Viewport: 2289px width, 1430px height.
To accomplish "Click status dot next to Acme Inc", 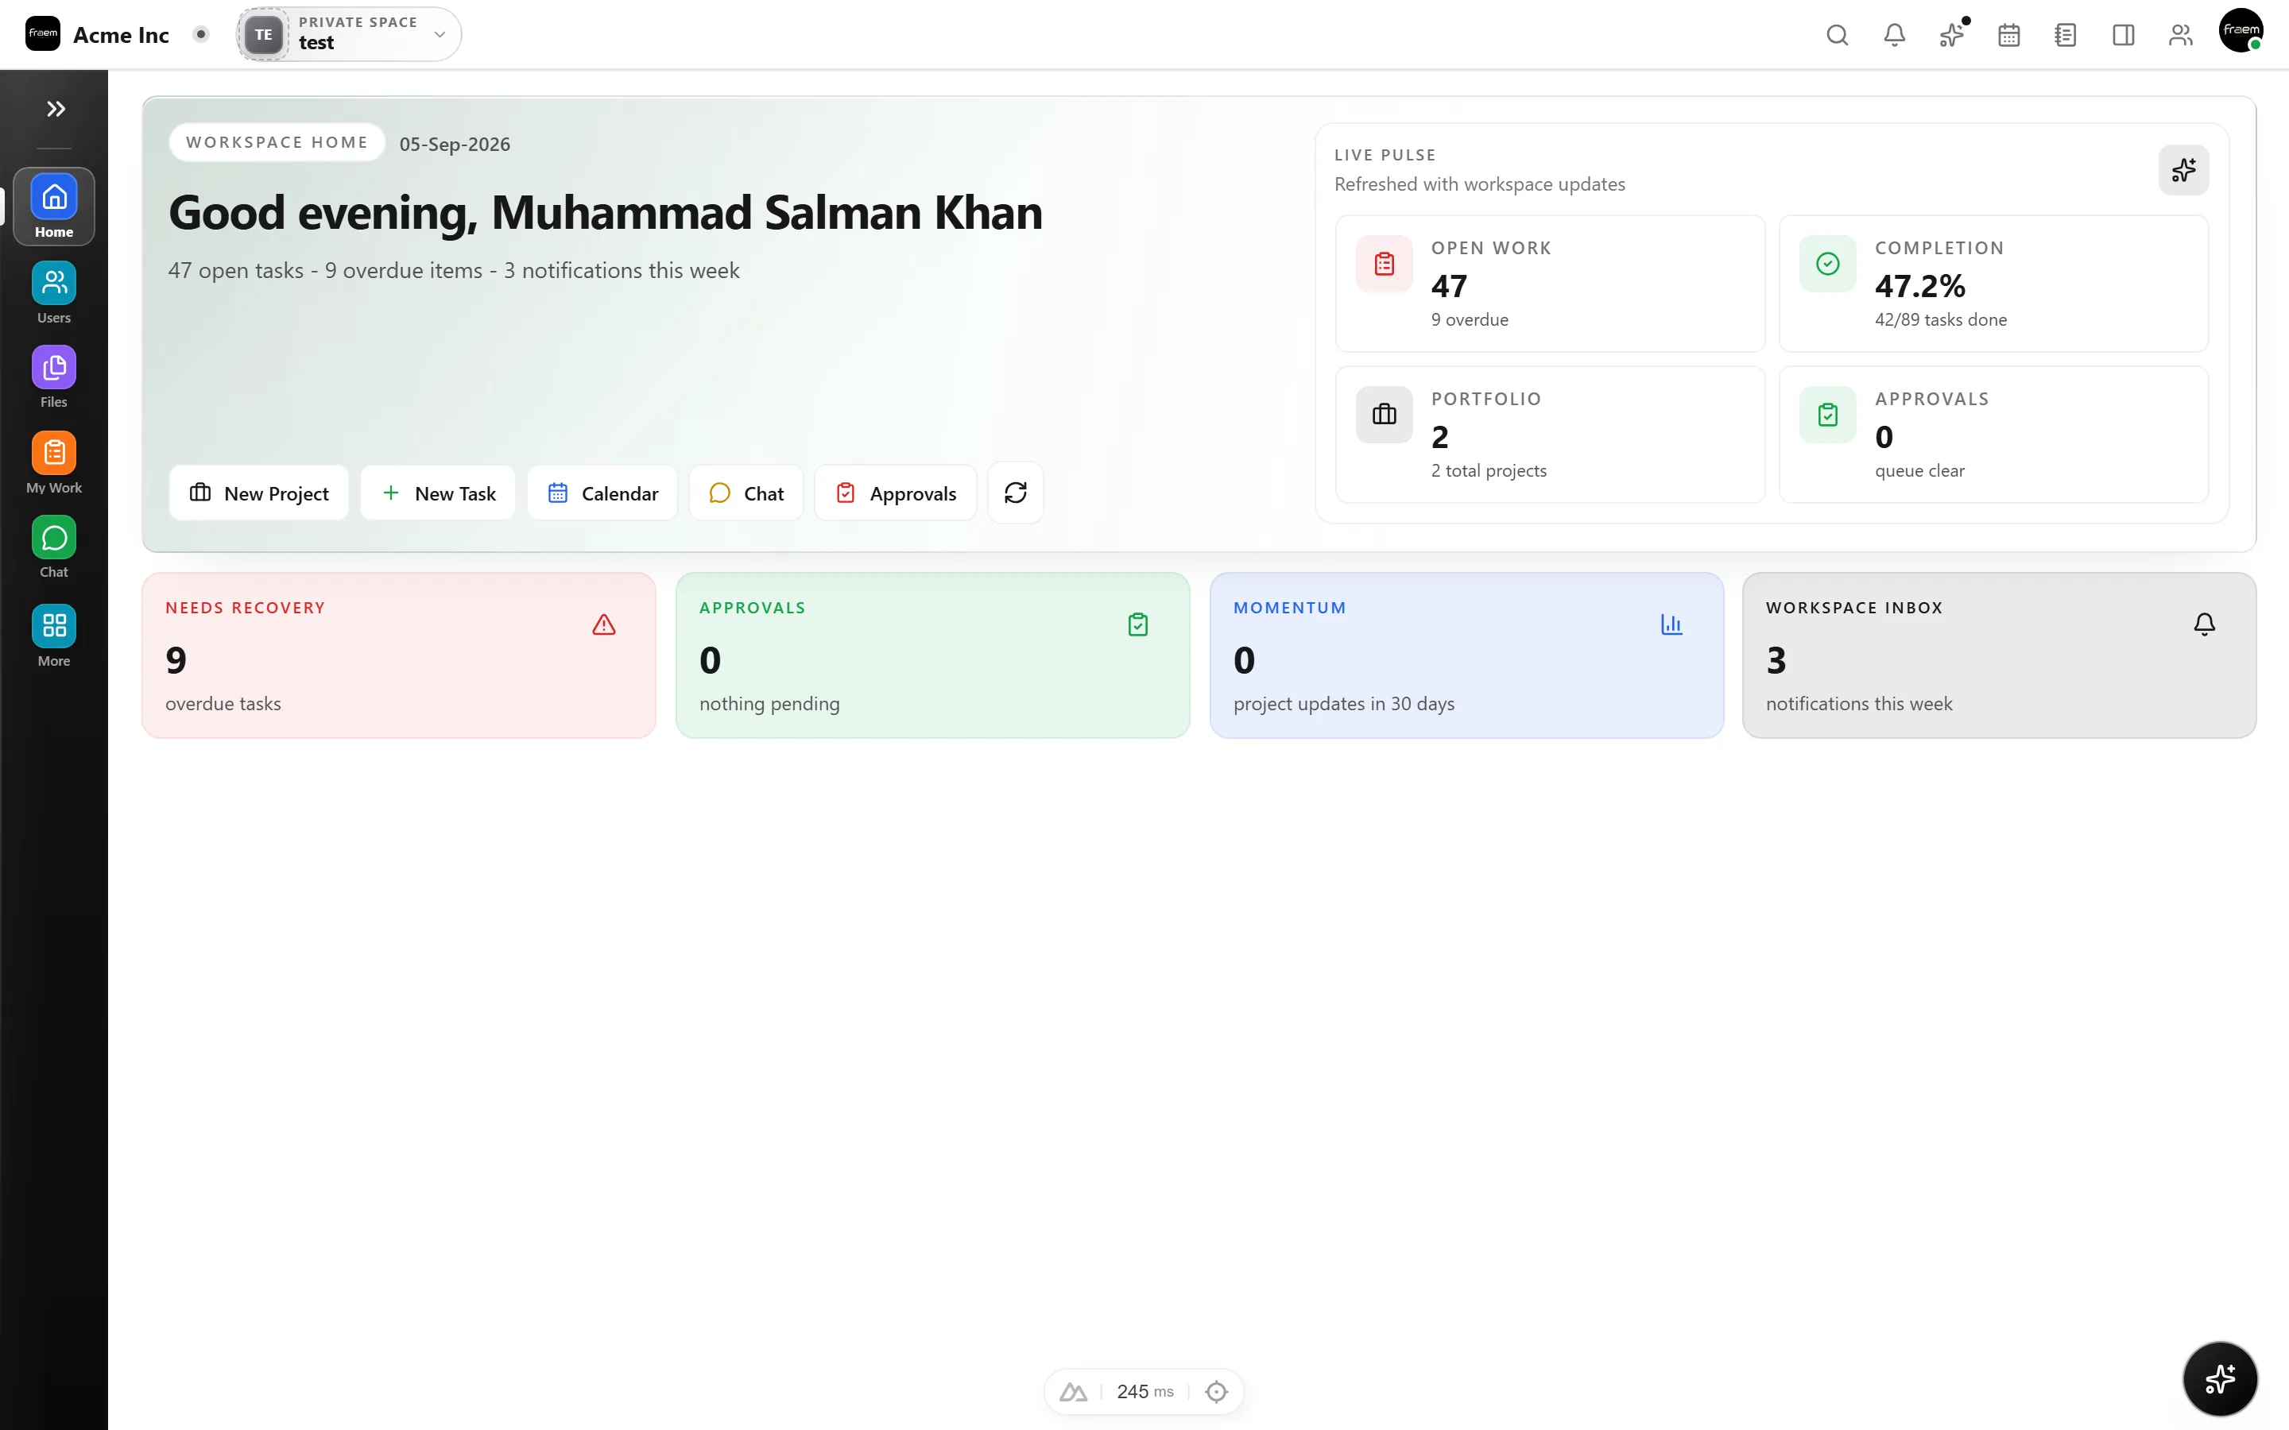I will (x=200, y=34).
